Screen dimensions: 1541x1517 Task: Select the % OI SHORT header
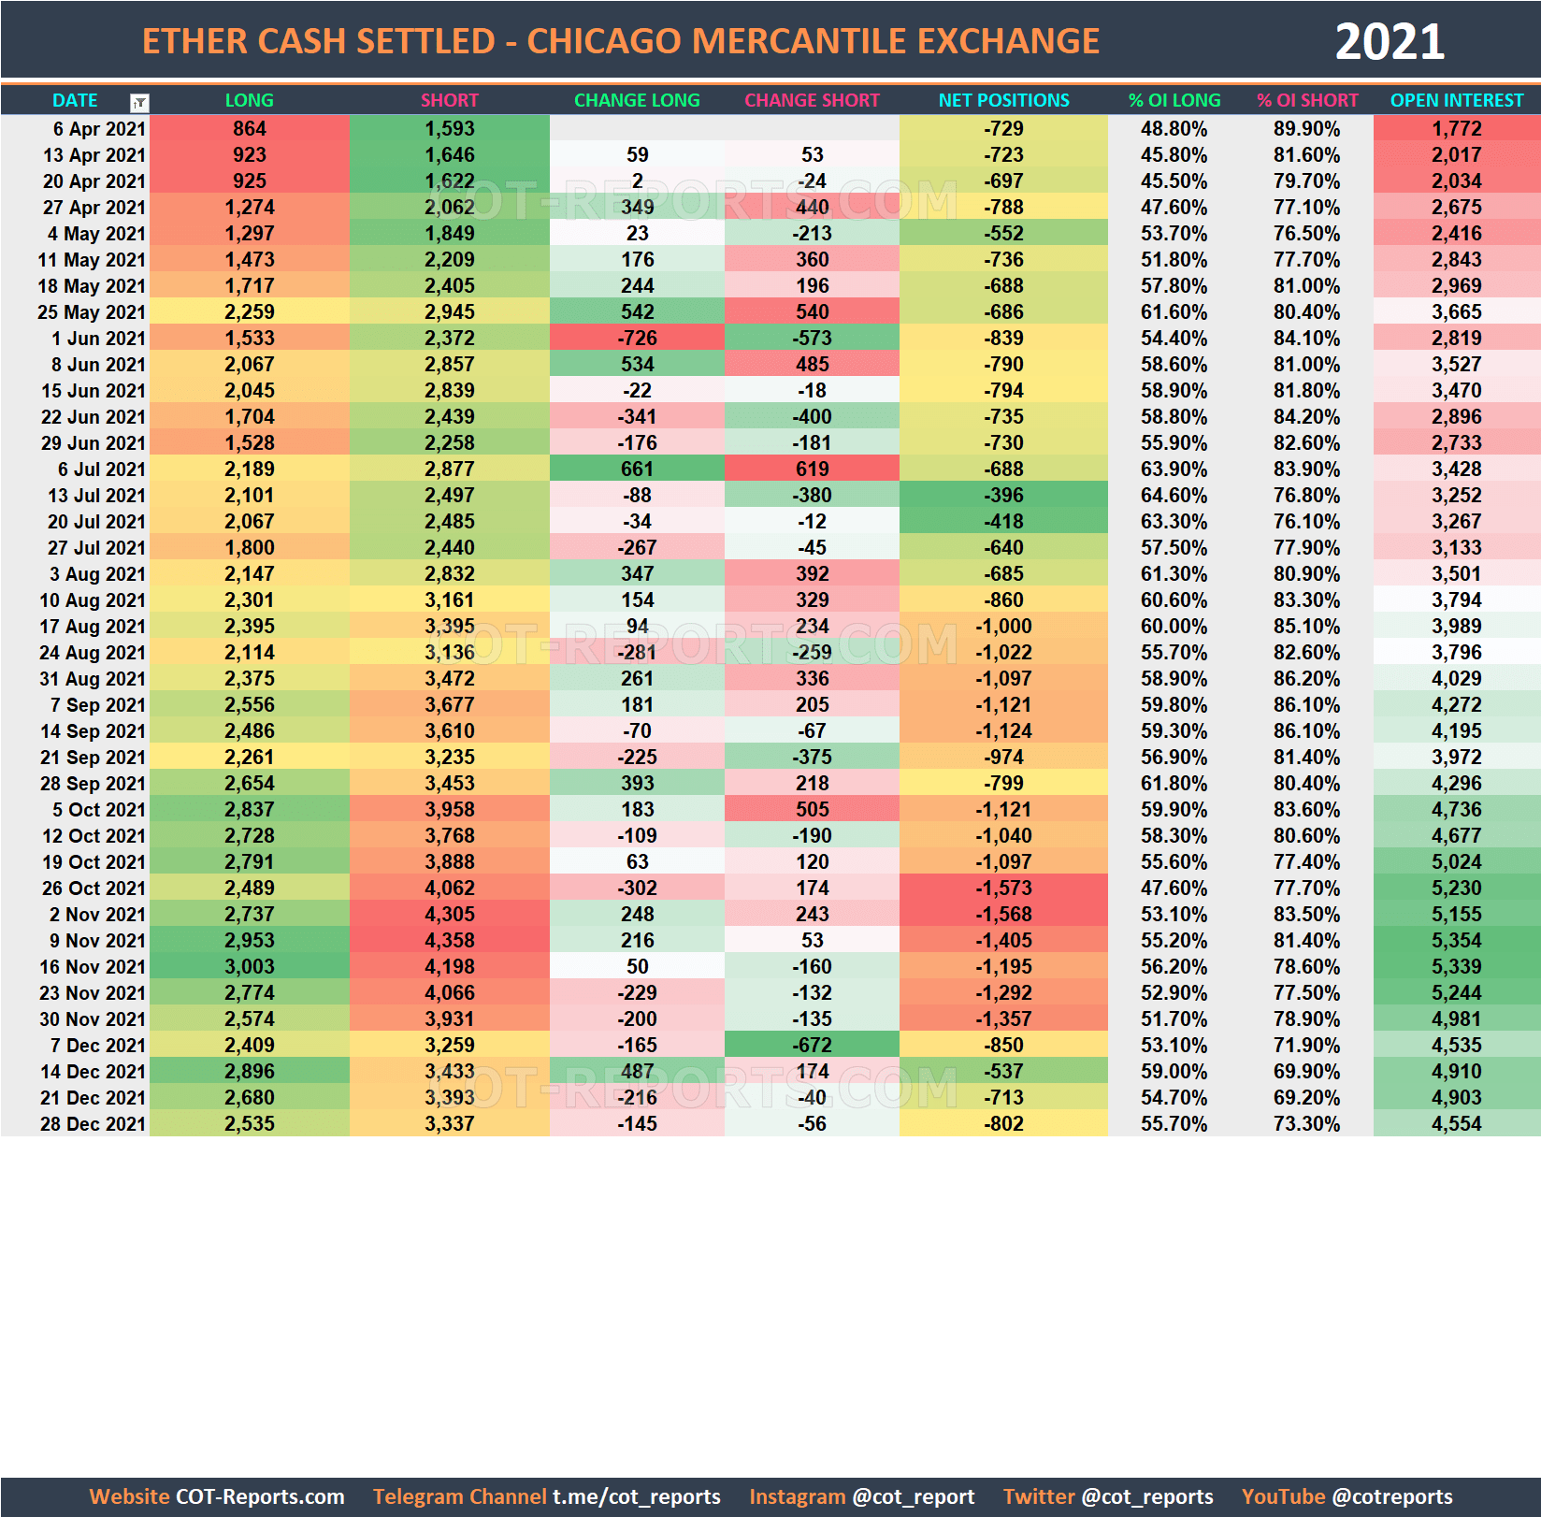pyautogui.click(x=1308, y=100)
